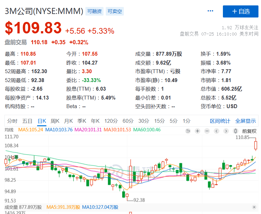Viewport: 261px width, 214px height.
Task: Switch to 120分 interval tab
Action: [111, 121]
